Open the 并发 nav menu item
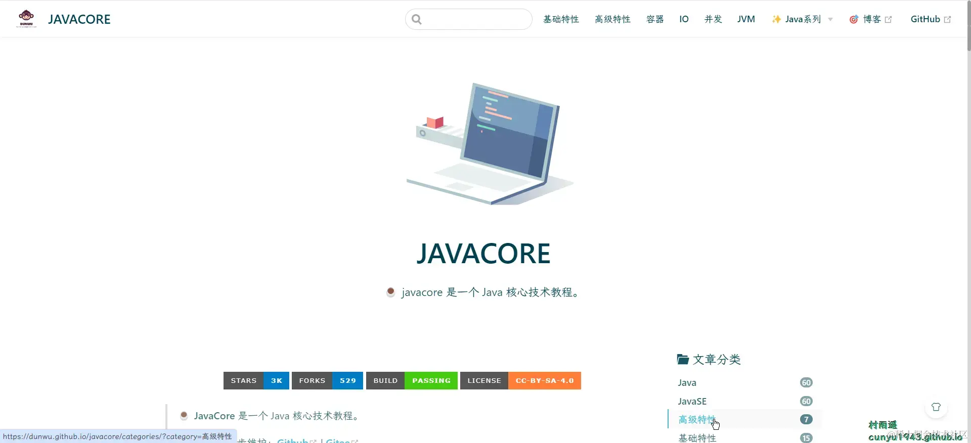Image resolution: width=971 pixels, height=443 pixels. [x=713, y=19]
